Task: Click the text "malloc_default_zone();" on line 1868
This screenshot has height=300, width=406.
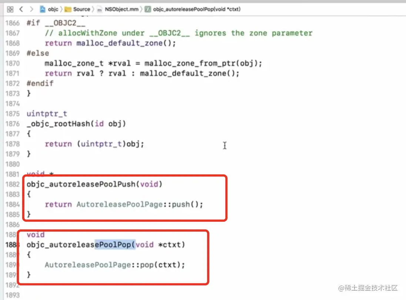Action: pyautogui.click(x=126, y=43)
